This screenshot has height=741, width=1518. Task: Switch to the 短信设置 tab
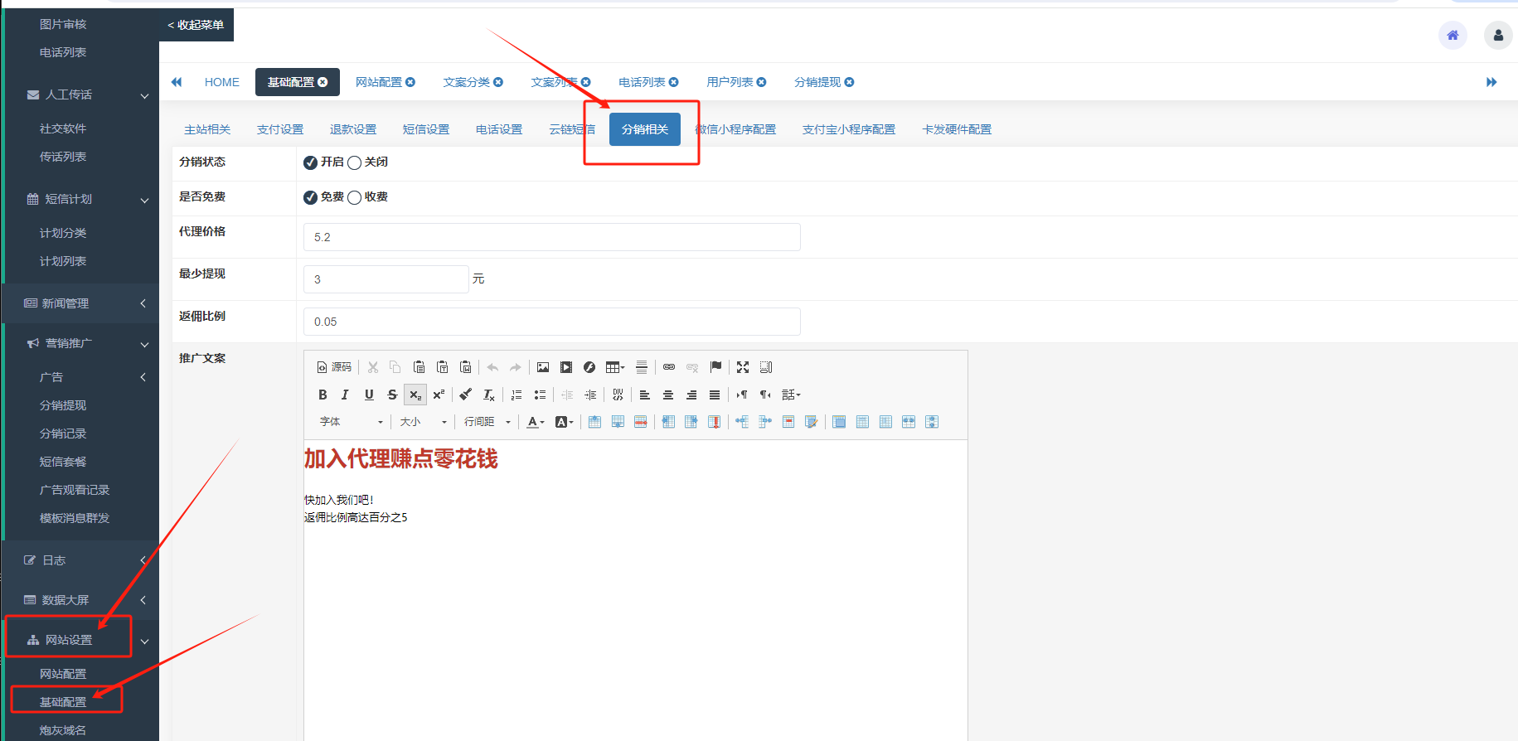[426, 129]
